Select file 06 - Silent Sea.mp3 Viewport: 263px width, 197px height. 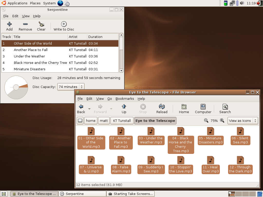click(x=240, y=136)
